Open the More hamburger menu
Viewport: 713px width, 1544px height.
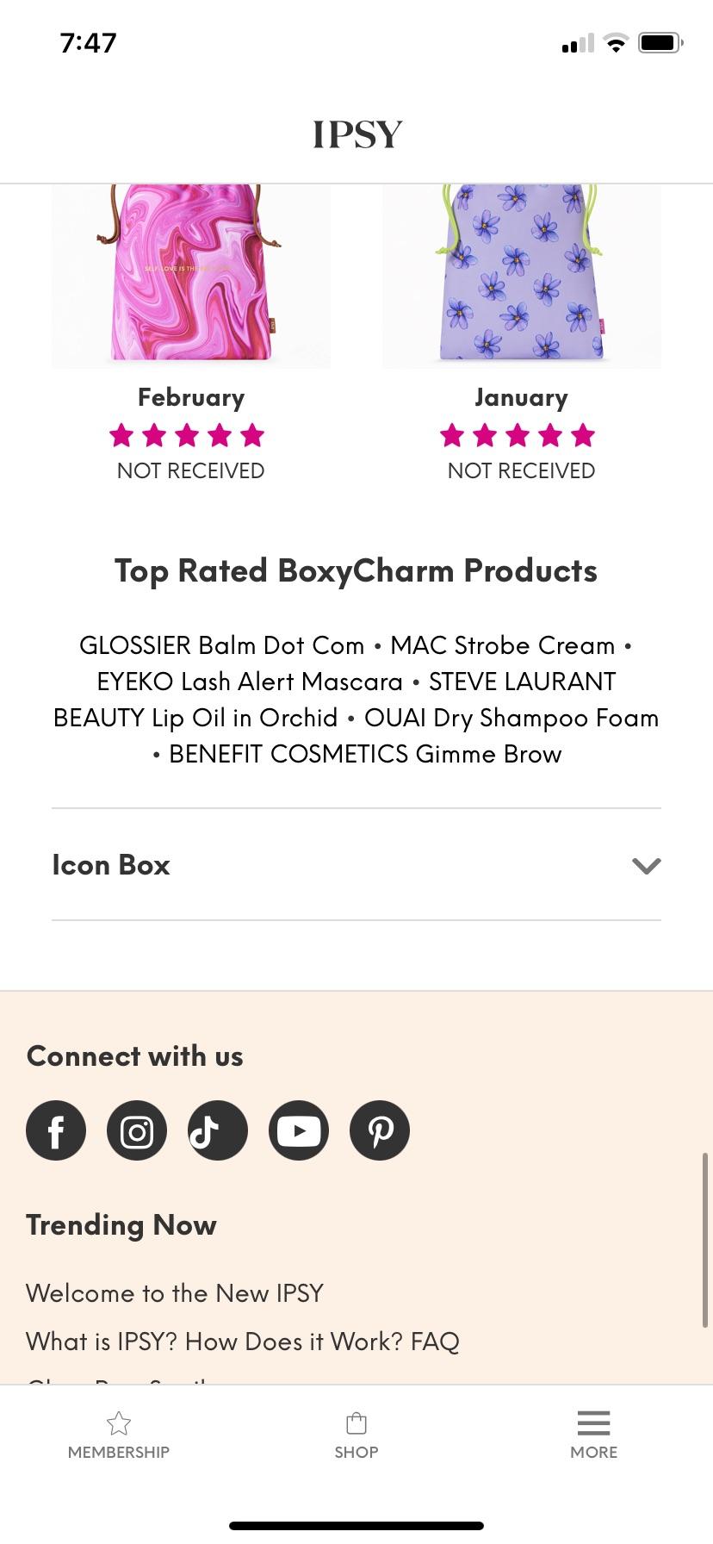(593, 1423)
